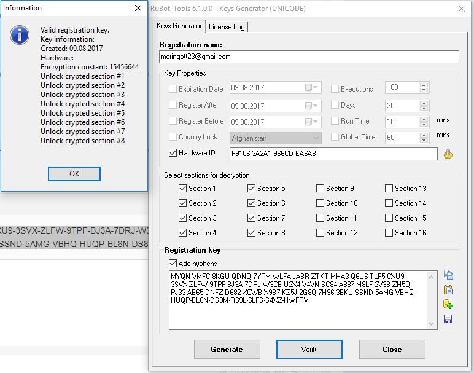The image size is (474, 373).
Task: Select the Keys Generator tab
Action: coord(179,26)
